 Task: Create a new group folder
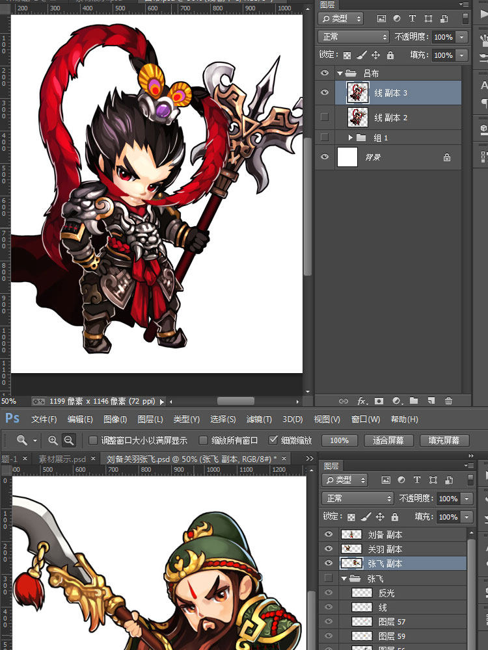pos(414,400)
